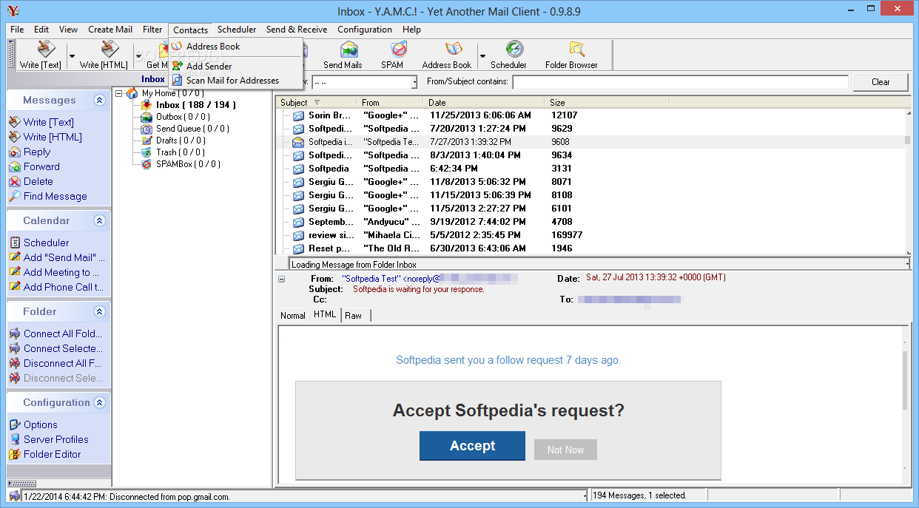919x508 pixels.
Task: Collapse the My Home tree node
Action: tap(119, 93)
